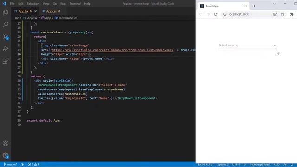Viewport: 297px width, 167px height.
Task: Click 'export default App;' on line 39
Action: pyautogui.click(x=44, y=120)
